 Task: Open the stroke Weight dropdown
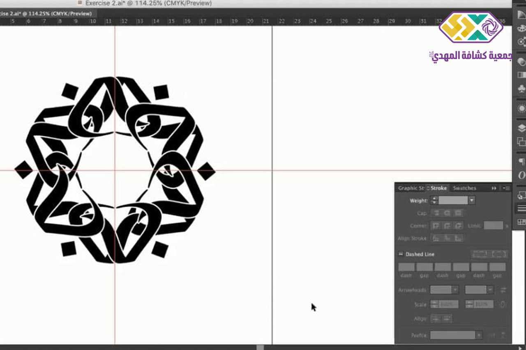pyautogui.click(x=472, y=200)
